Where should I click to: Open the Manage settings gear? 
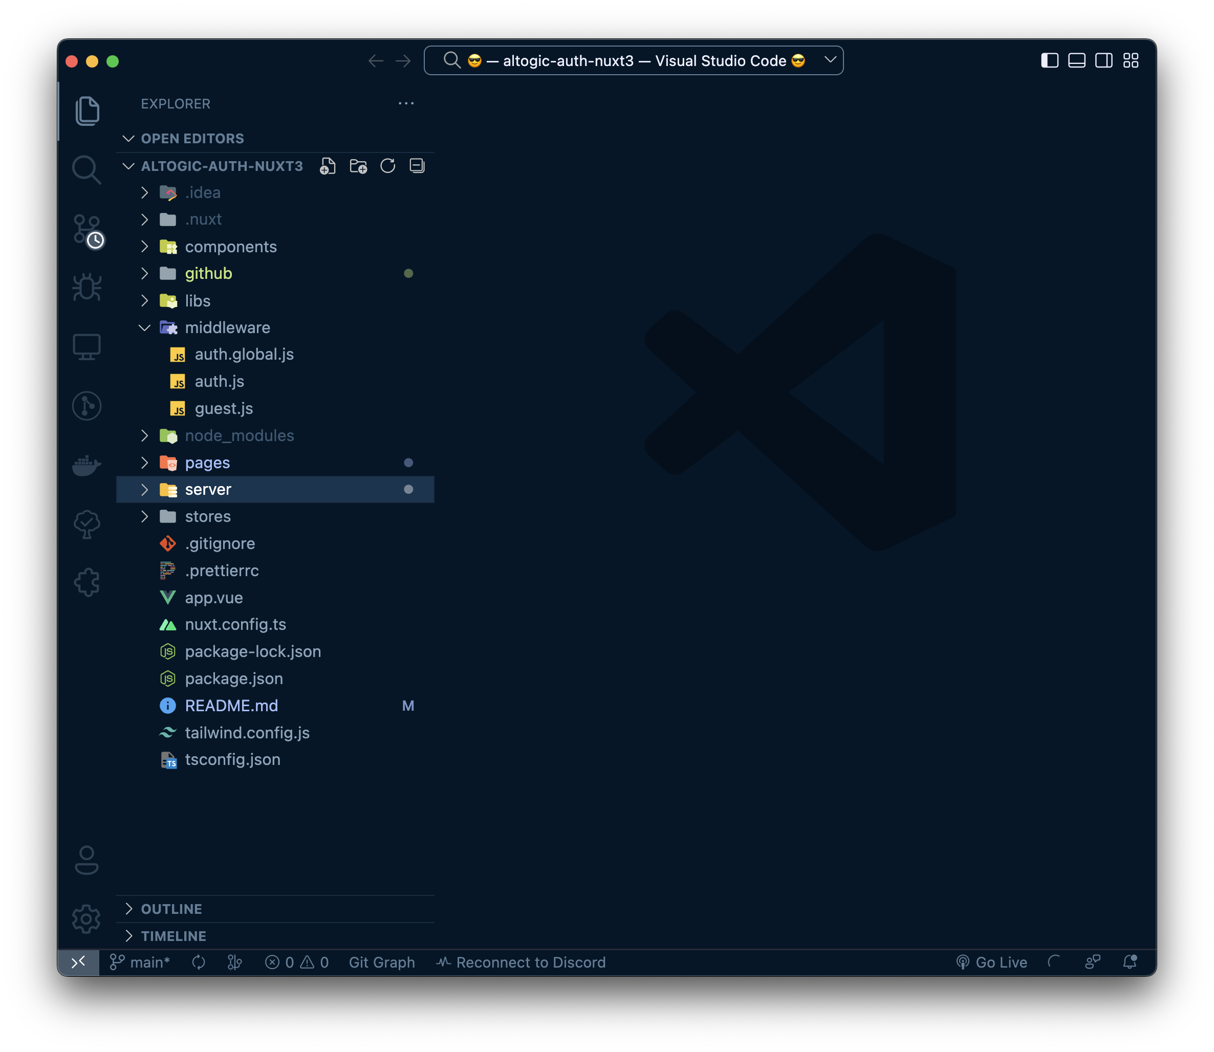[86, 919]
